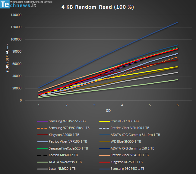Screen dimensions: 196x174
Task: Select legend entry 'Corsair MP400 2 TB'
Action: (x=58, y=155)
